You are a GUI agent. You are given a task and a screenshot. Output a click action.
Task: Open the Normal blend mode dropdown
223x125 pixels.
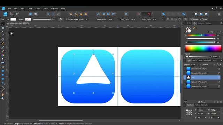[x=209, y=65]
